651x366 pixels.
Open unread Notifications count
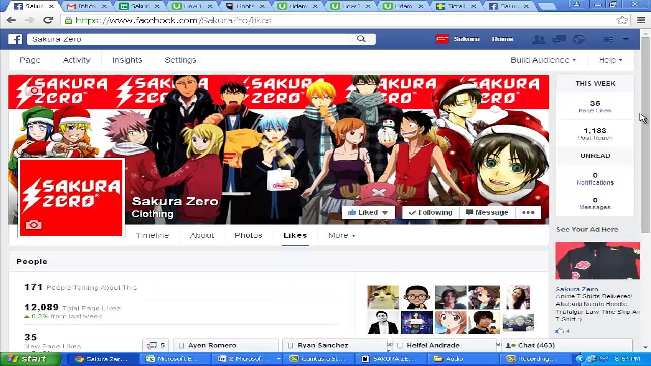click(x=595, y=178)
